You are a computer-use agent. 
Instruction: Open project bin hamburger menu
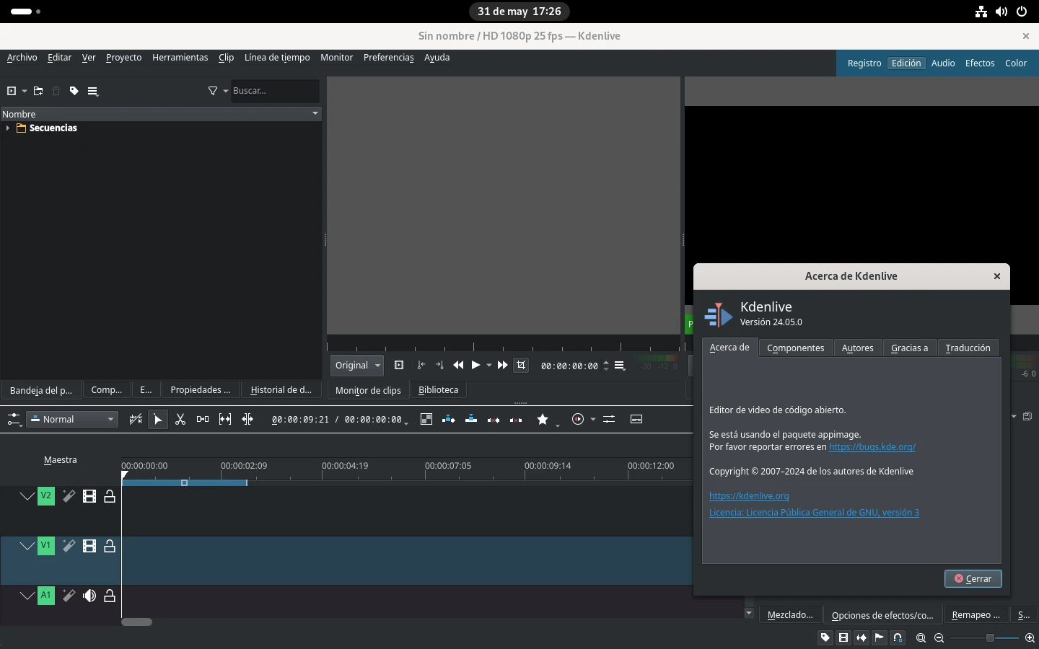93,91
